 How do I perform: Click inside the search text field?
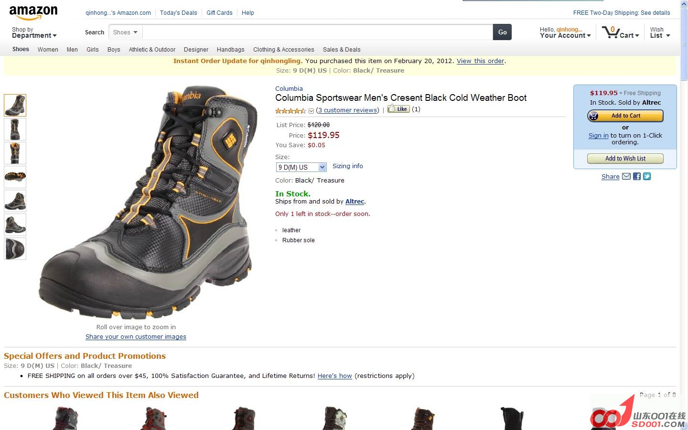point(317,32)
